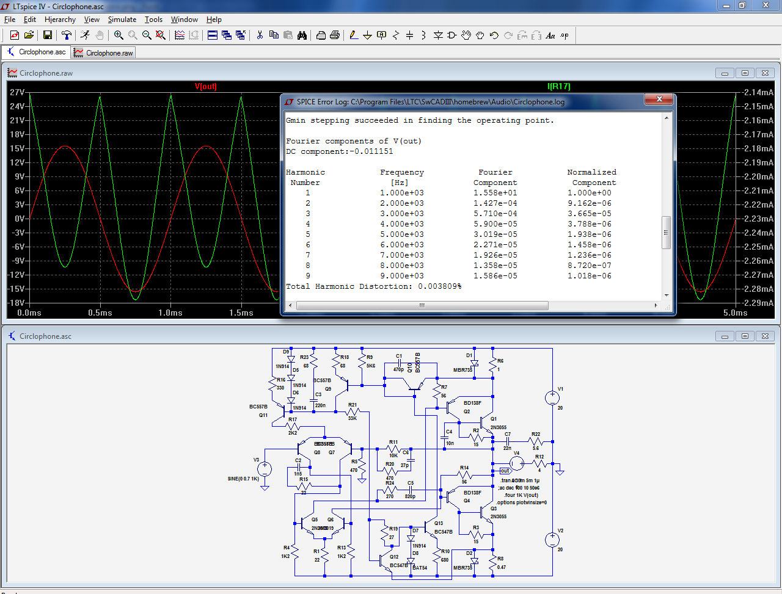Open the View menu
This screenshot has width=782, height=594.
92,20
